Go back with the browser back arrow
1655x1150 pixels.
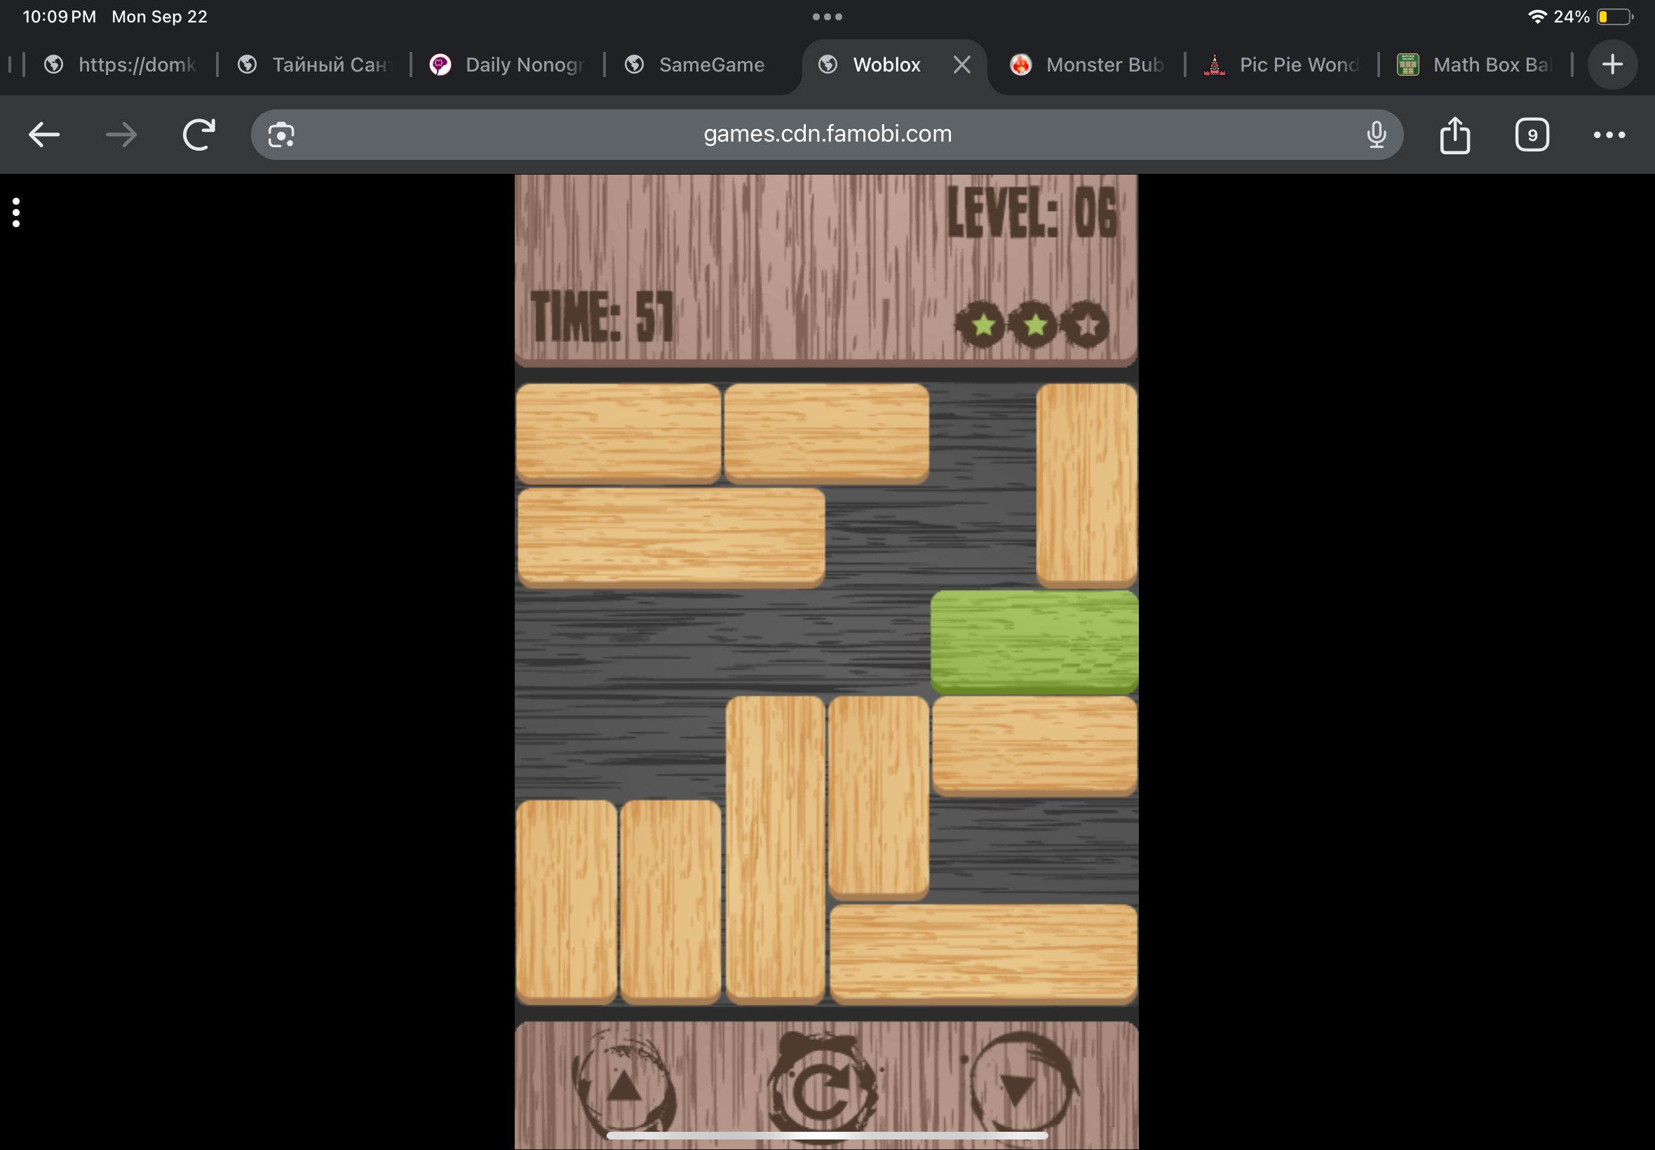coord(44,135)
